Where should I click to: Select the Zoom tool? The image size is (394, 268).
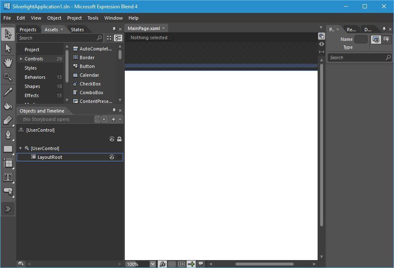(8, 77)
